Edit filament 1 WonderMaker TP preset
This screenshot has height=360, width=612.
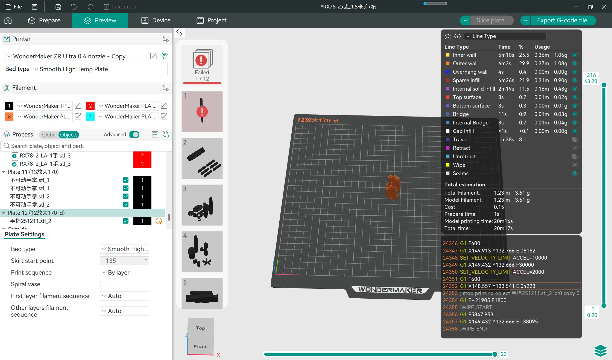(78, 106)
